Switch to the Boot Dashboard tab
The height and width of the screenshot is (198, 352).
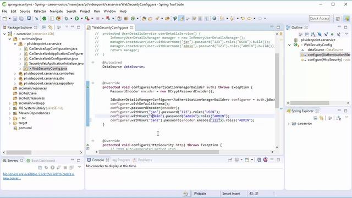41,161
